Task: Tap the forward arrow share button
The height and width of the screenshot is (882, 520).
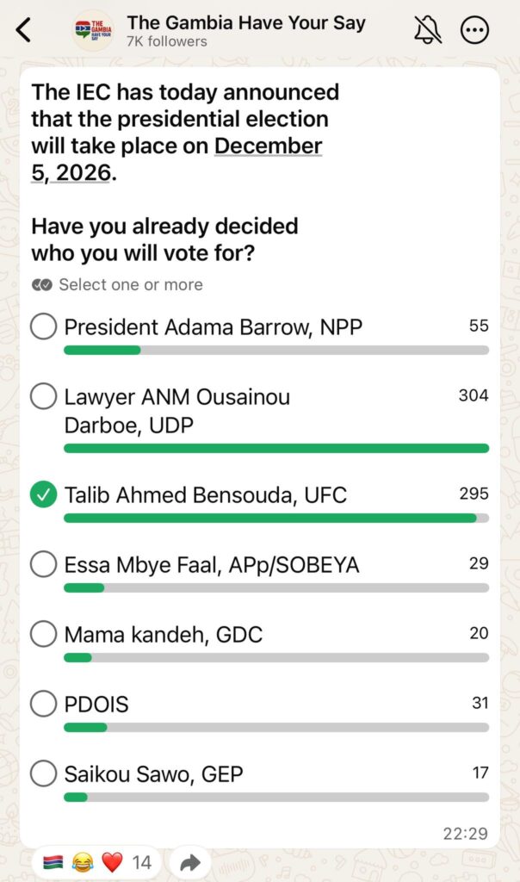Action: point(190,862)
